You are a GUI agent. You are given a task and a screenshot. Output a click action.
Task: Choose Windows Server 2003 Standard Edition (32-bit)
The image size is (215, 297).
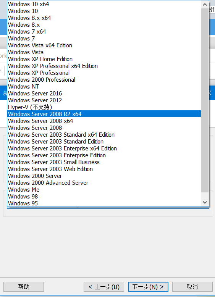click(104, 142)
